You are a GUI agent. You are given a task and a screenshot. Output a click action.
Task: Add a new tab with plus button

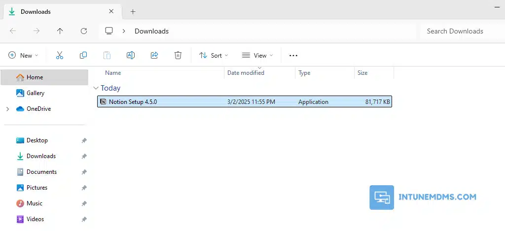(133, 11)
